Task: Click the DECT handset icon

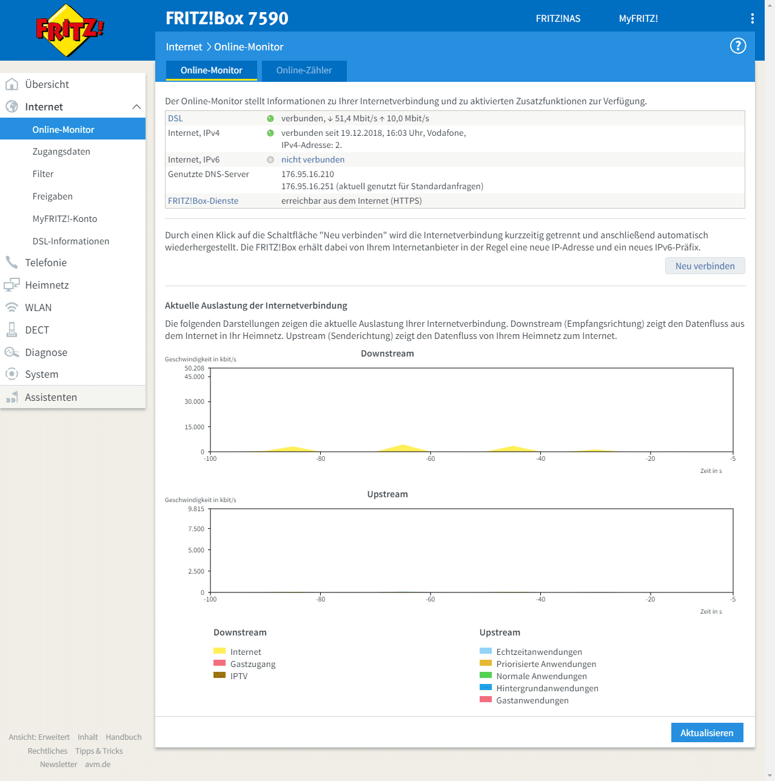Action: pyautogui.click(x=12, y=330)
